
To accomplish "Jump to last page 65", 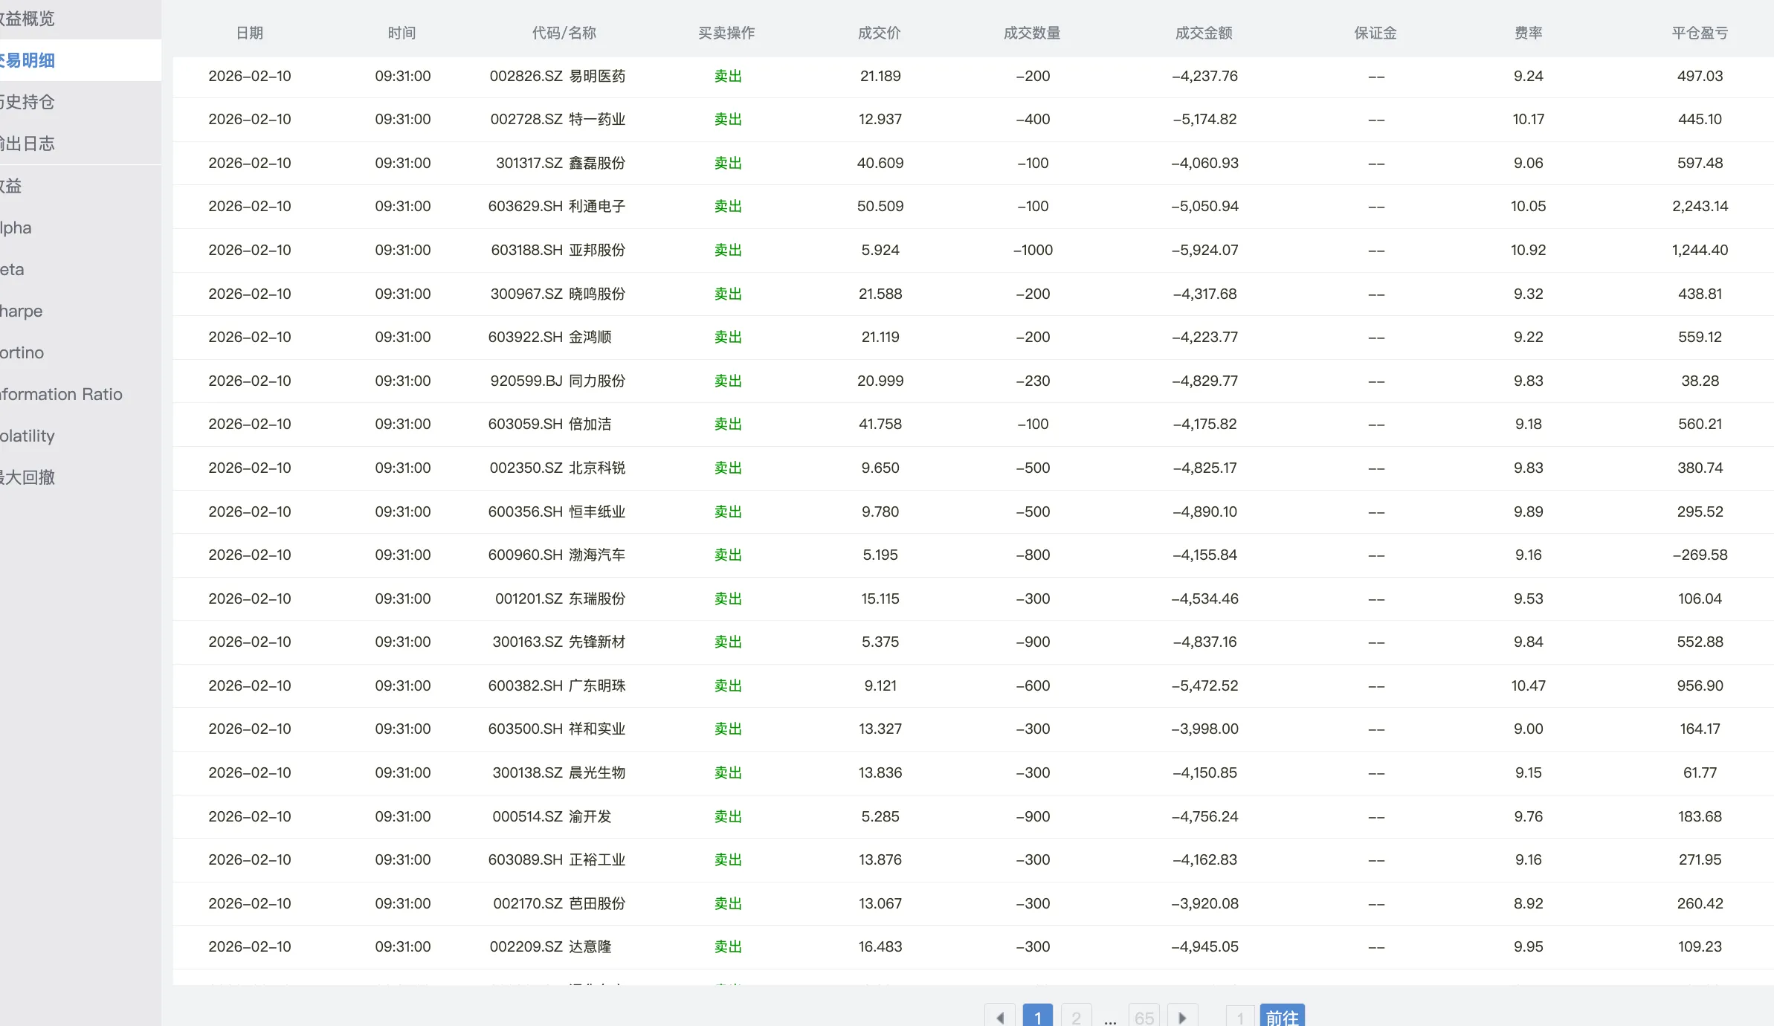I will (x=1144, y=1016).
